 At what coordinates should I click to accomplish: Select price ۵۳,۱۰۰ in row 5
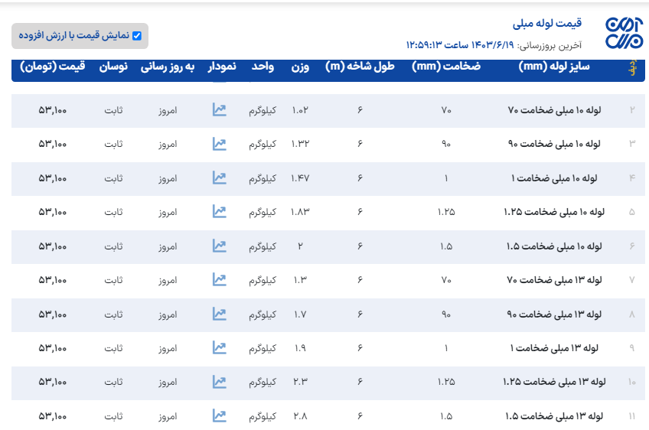[x=53, y=212]
